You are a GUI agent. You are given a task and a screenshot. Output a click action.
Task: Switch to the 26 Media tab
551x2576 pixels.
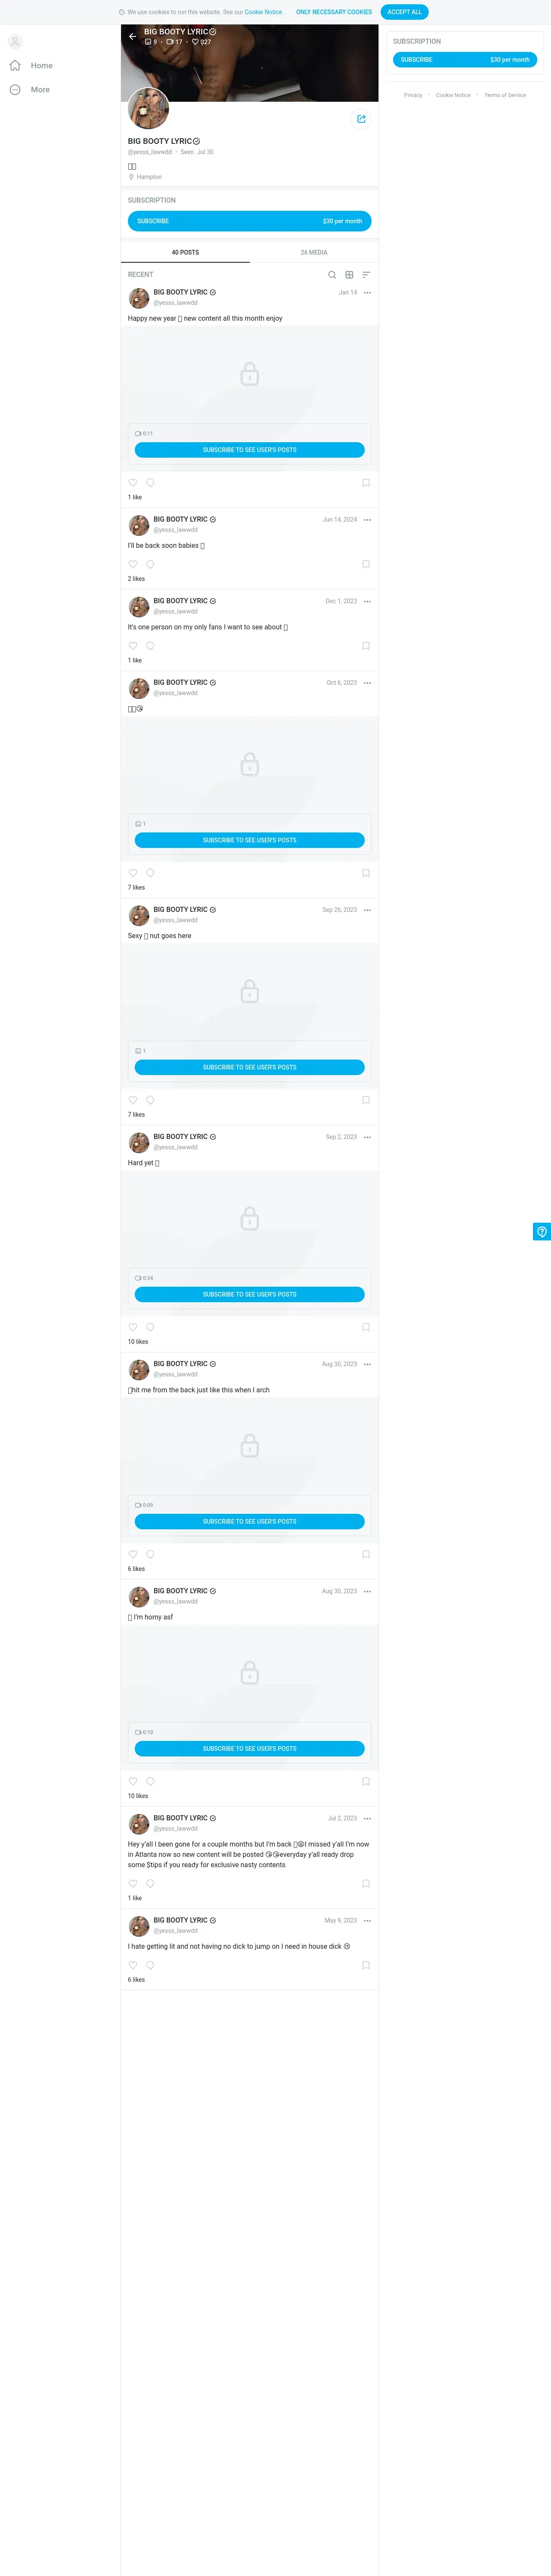314,252
